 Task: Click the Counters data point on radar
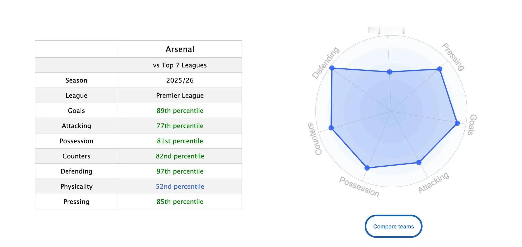331,128
